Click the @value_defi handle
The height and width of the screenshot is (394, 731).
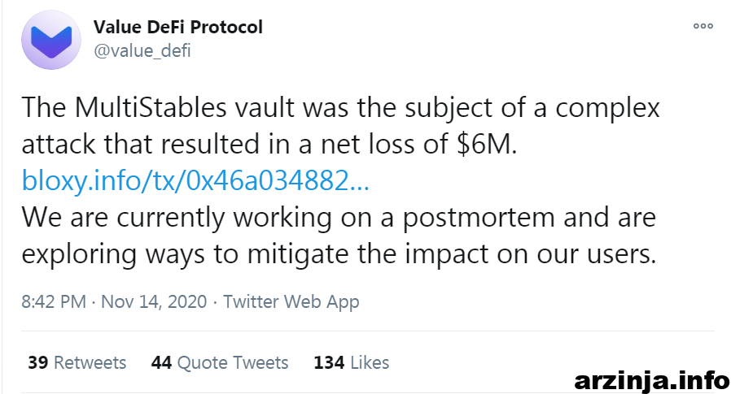pyautogui.click(x=143, y=50)
